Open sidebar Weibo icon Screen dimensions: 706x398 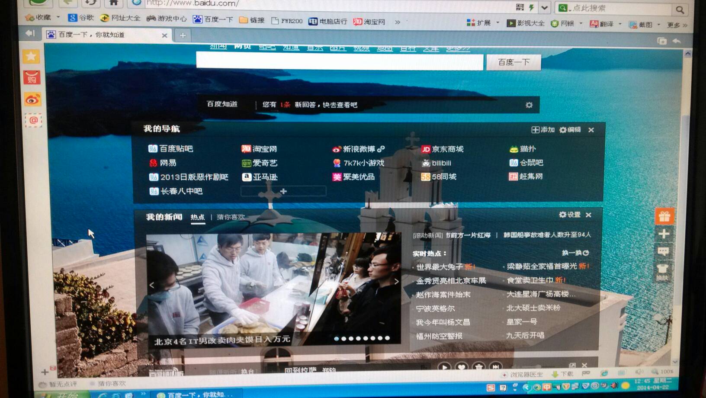point(32,100)
